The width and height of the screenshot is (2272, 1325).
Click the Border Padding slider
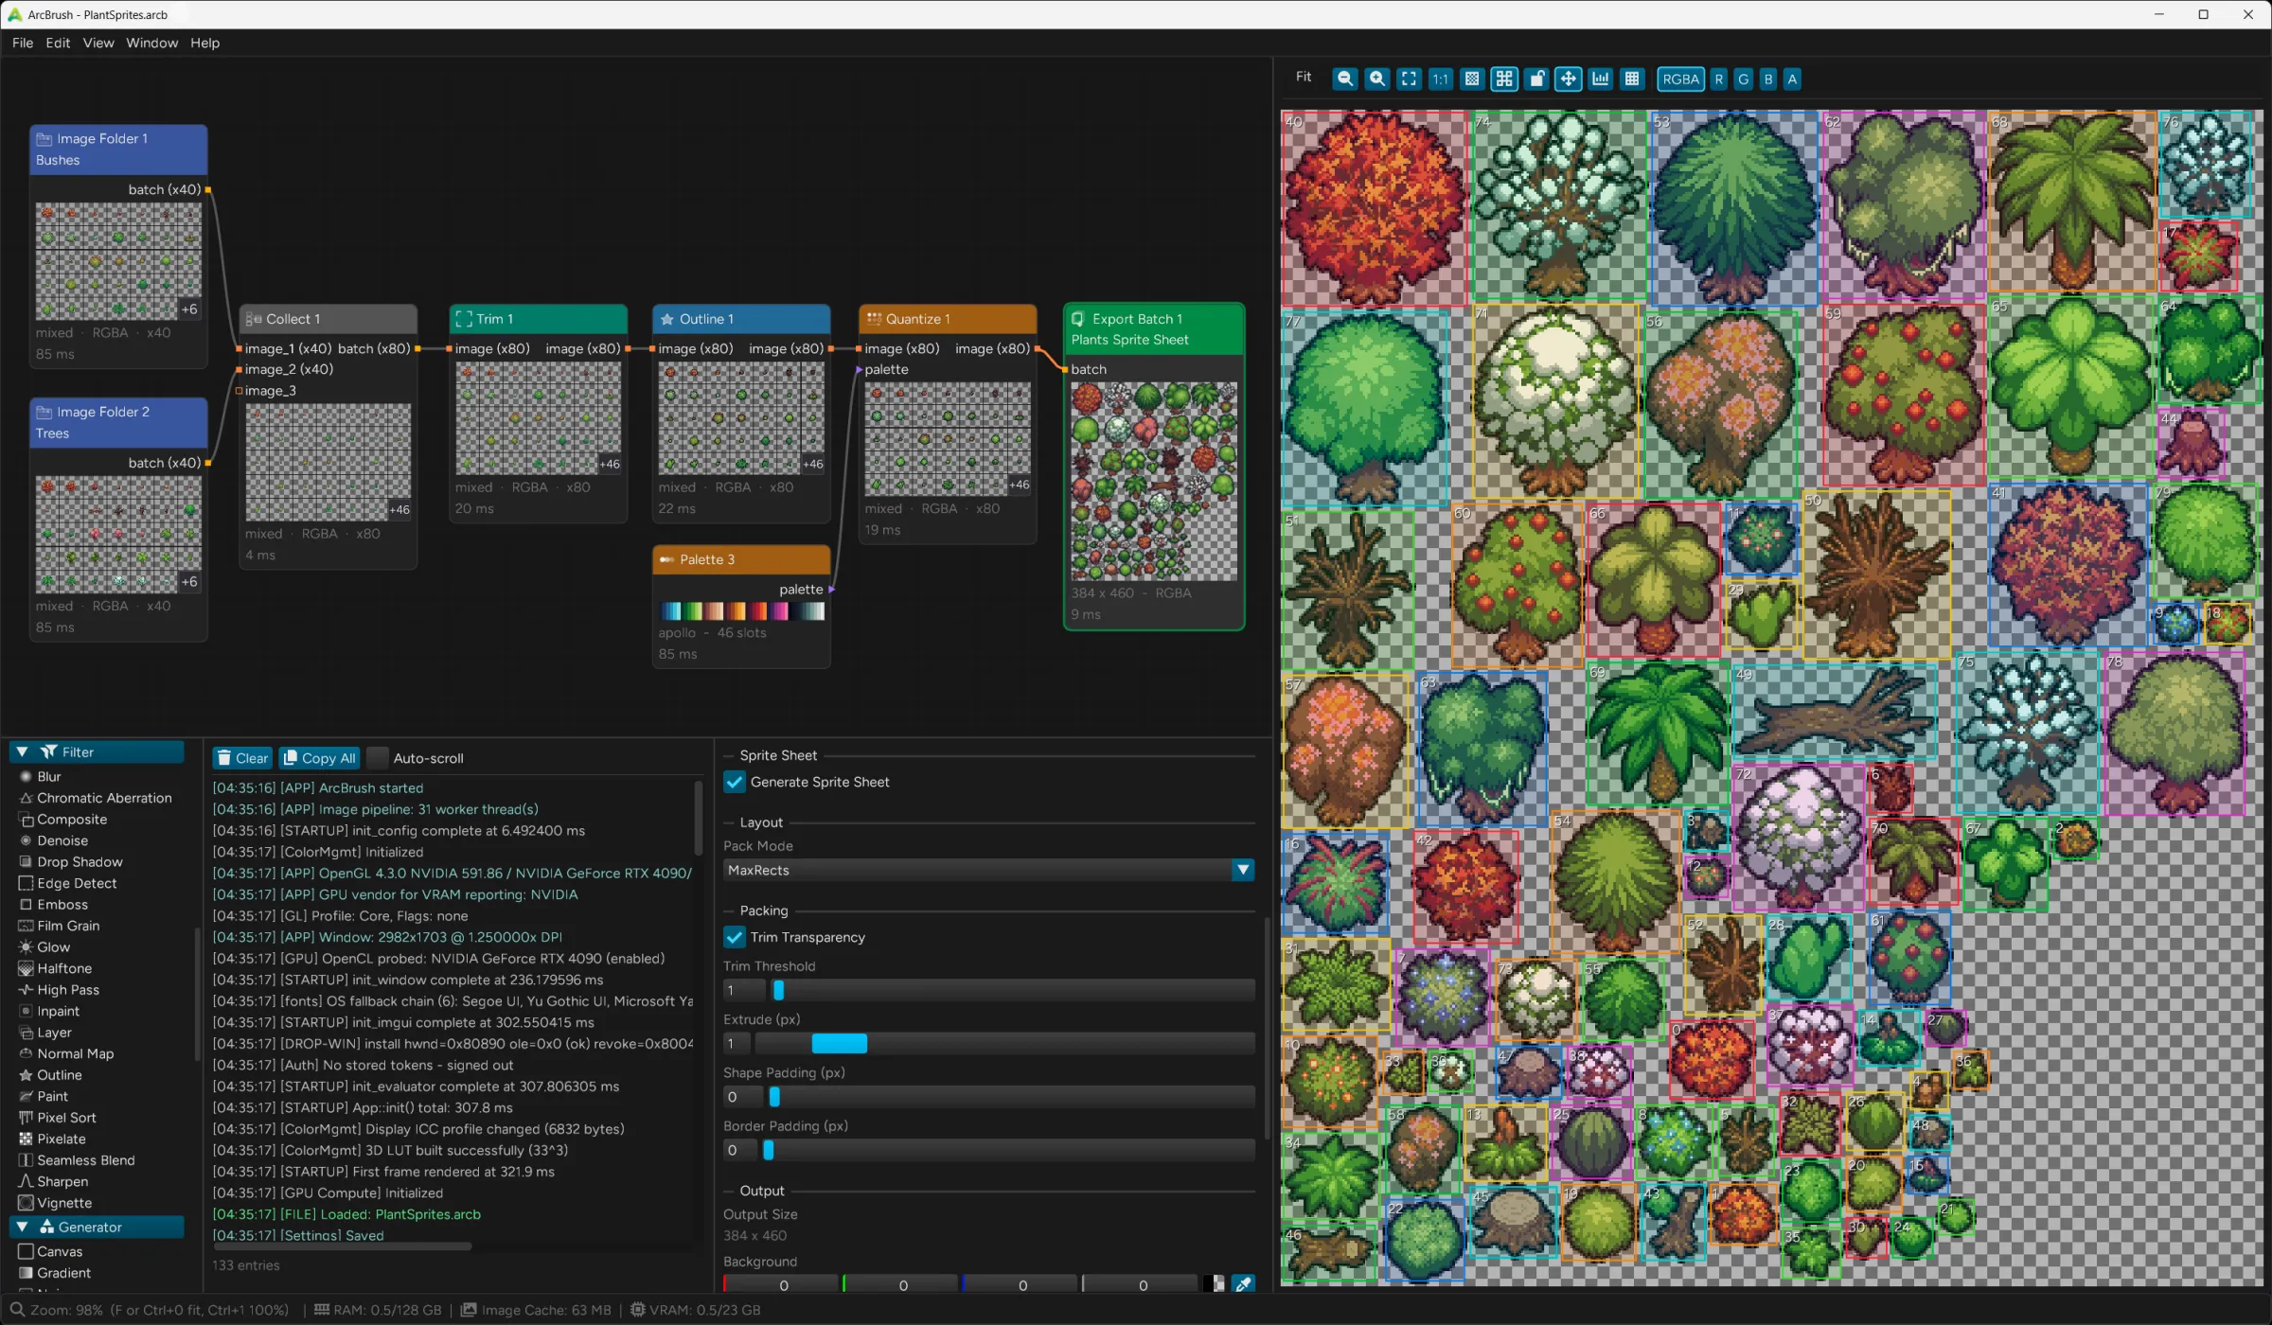pyautogui.click(x=1007, y=1150)
